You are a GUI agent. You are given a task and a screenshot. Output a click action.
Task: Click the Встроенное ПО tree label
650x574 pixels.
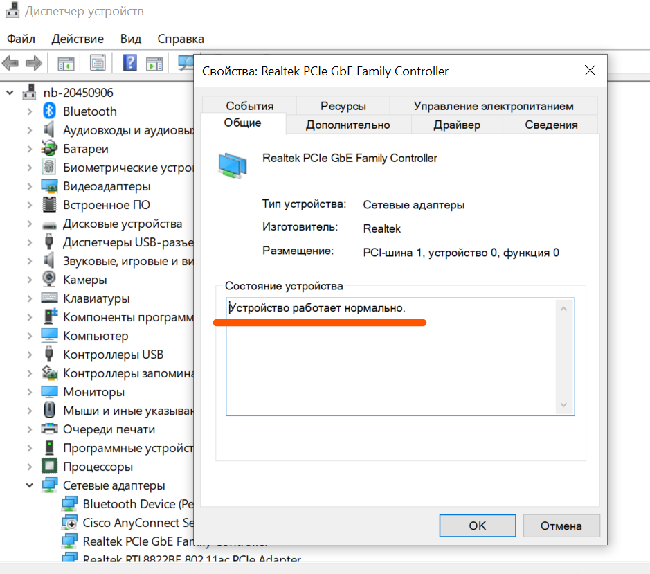tap(107, 205)
